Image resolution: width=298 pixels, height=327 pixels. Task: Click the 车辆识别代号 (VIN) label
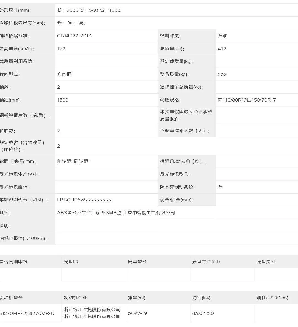[x=24, y=200]
